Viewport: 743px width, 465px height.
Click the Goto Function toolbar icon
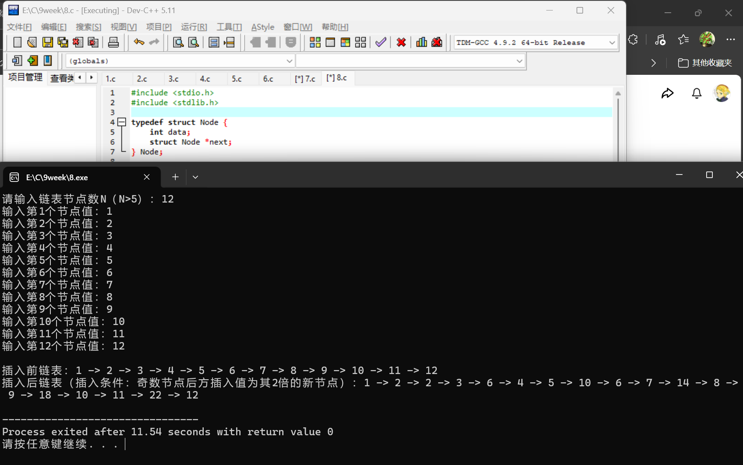click(214, 42)
